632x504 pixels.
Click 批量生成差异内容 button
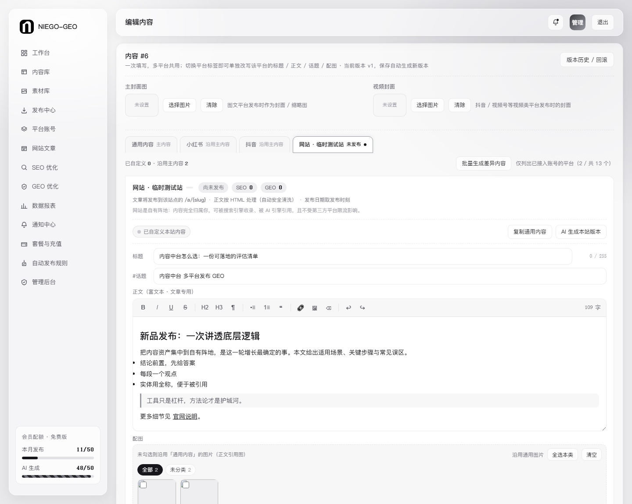[484, 163]
